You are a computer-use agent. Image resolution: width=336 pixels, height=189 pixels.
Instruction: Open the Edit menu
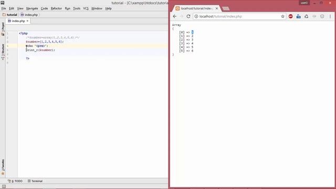tap(12, 8)
